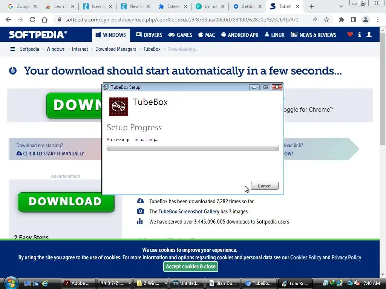
Task: Open Chrome profile avatar
Action: pos(366,20)
